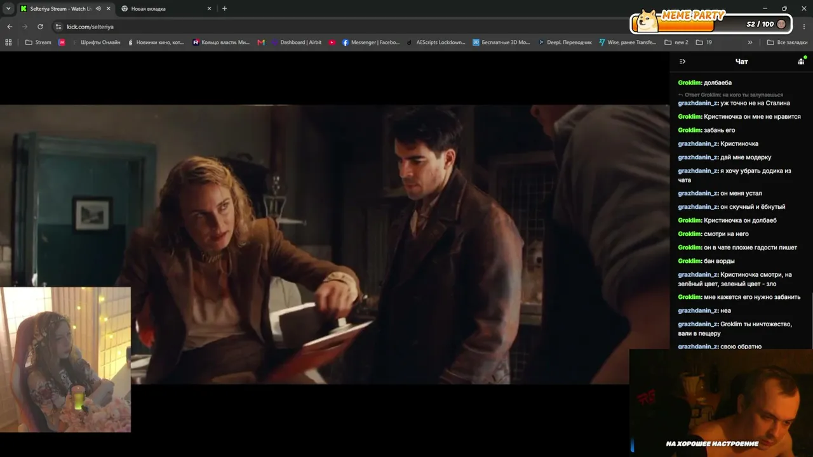
Task: Click the chat message 'забань его'
Action: [x=719, y=130]
